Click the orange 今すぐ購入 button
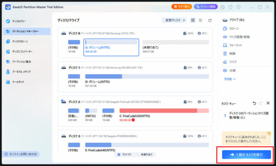Screen dimensions: 276x166 pyautogui.click(x=181, y=7)
